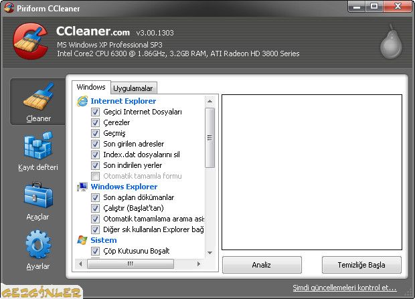Maximize the CCleaner window
The height and width of the screenshot is (299, 415).
click(374, 6)
